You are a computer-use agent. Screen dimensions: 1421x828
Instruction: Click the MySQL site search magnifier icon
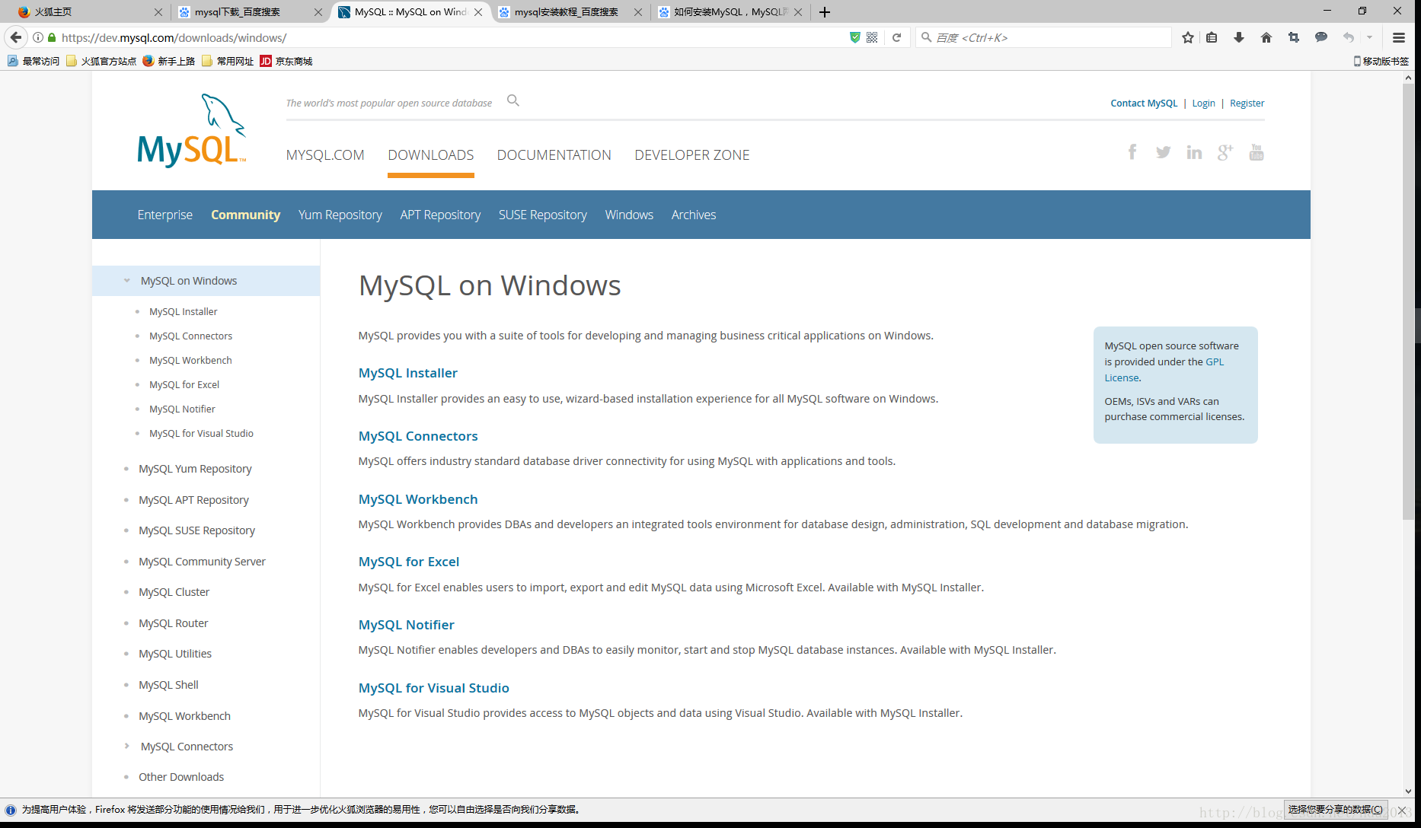click(513, 100)
